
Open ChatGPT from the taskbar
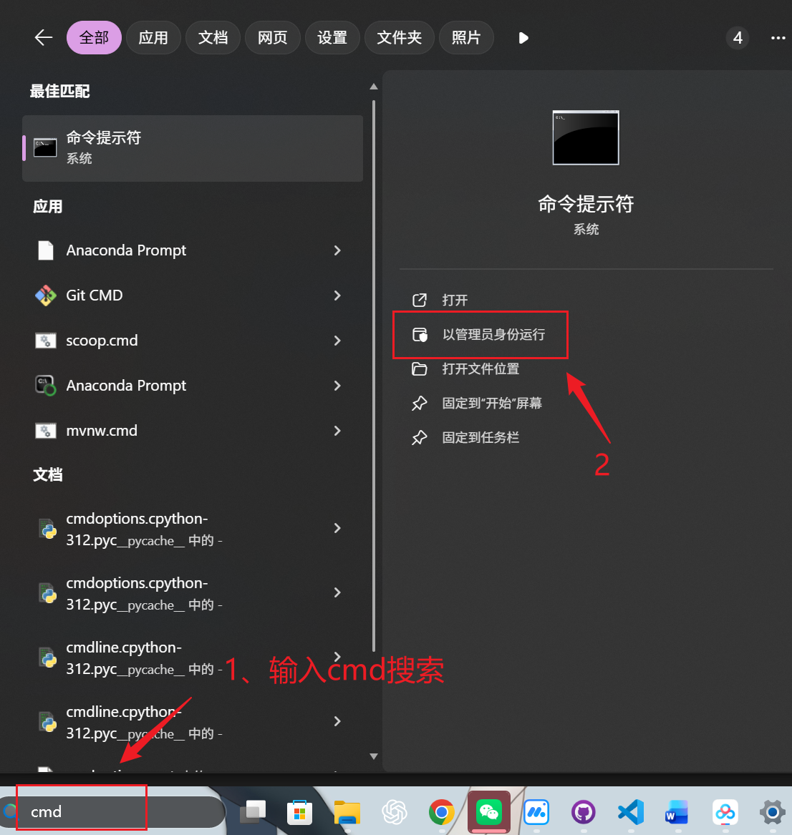click(395, 812)
